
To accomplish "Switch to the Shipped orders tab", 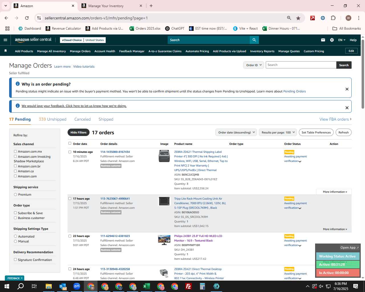I will coord(106,119).
